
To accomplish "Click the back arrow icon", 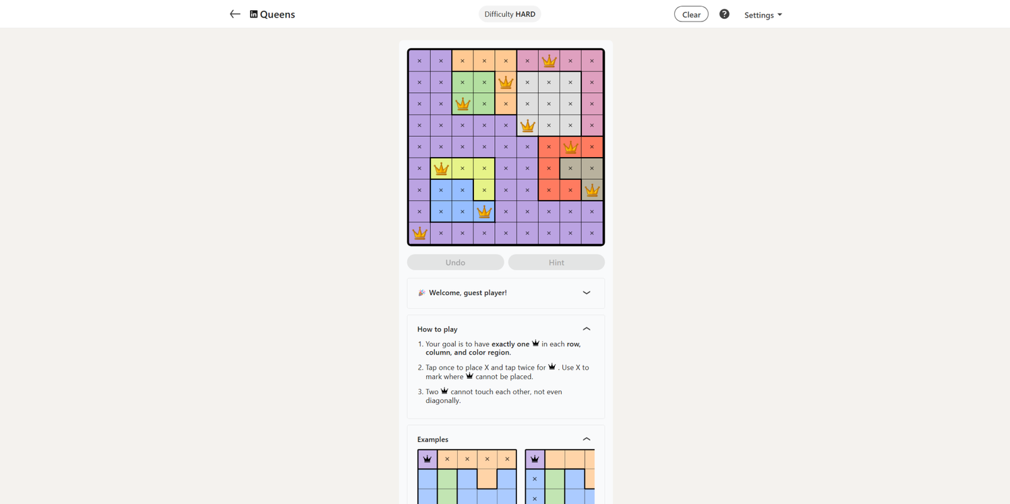I will coord(235,14).
